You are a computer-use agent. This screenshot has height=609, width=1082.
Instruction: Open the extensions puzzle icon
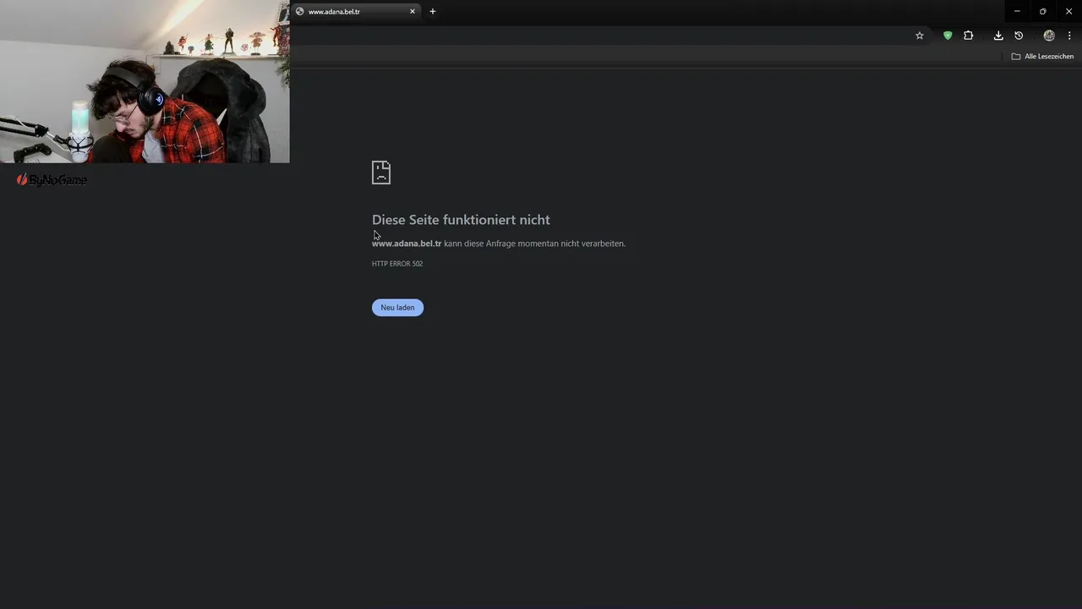pos(969,36)
